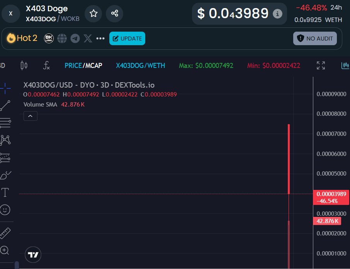Image resolution: width=350 pixels, height=269 pixels.
Task: Select the pattern drawing tool
Action: (5, 140)
